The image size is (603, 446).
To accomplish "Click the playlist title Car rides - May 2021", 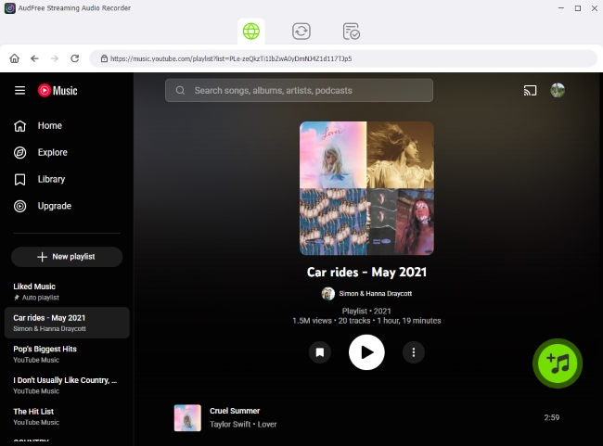I will click(x=366, y=273).
